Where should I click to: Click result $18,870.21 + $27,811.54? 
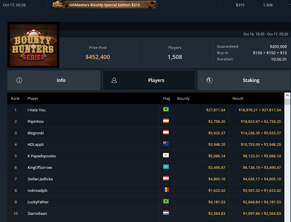(260, 110)
